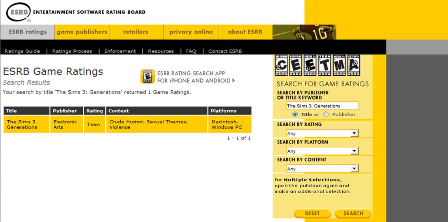This screenshot has width=448, height=222.
Task: Click the 'SEARCH BY CONTENT' label
Action: 301,160
